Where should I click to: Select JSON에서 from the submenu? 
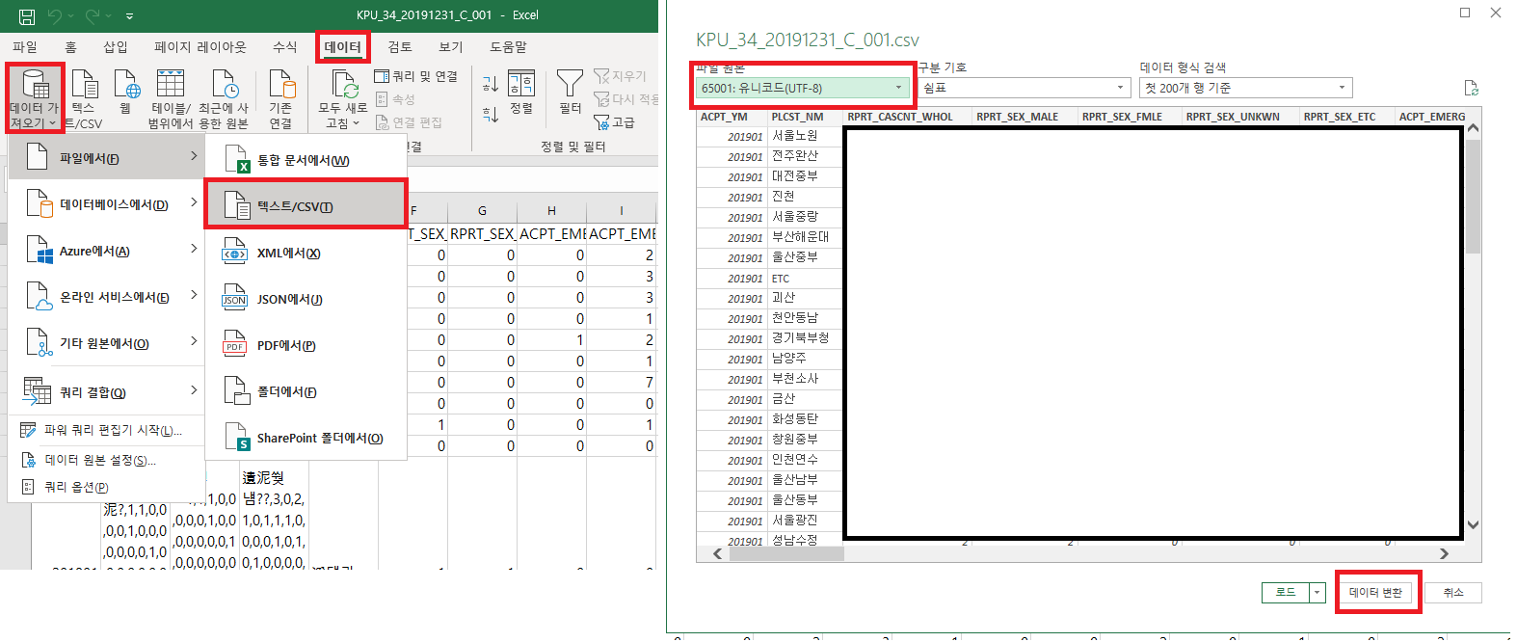(x=289, y=300)
